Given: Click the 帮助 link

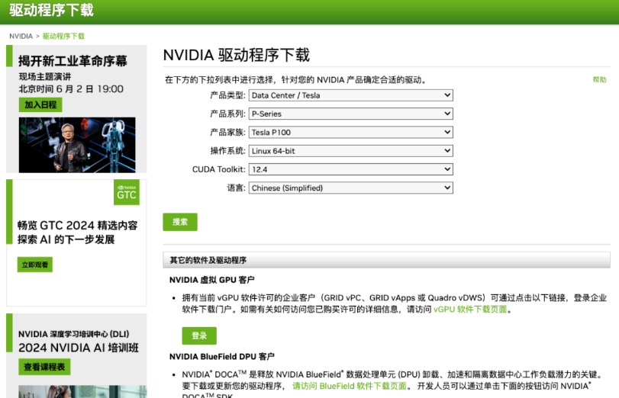Looking at the screenshot, I should [599, 80].
